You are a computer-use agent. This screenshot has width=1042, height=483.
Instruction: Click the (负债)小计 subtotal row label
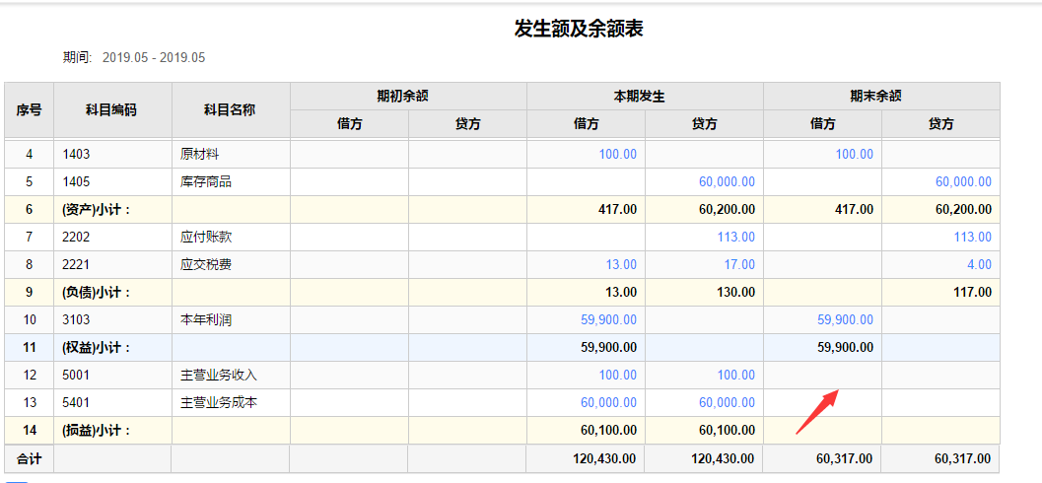point(97,292)
